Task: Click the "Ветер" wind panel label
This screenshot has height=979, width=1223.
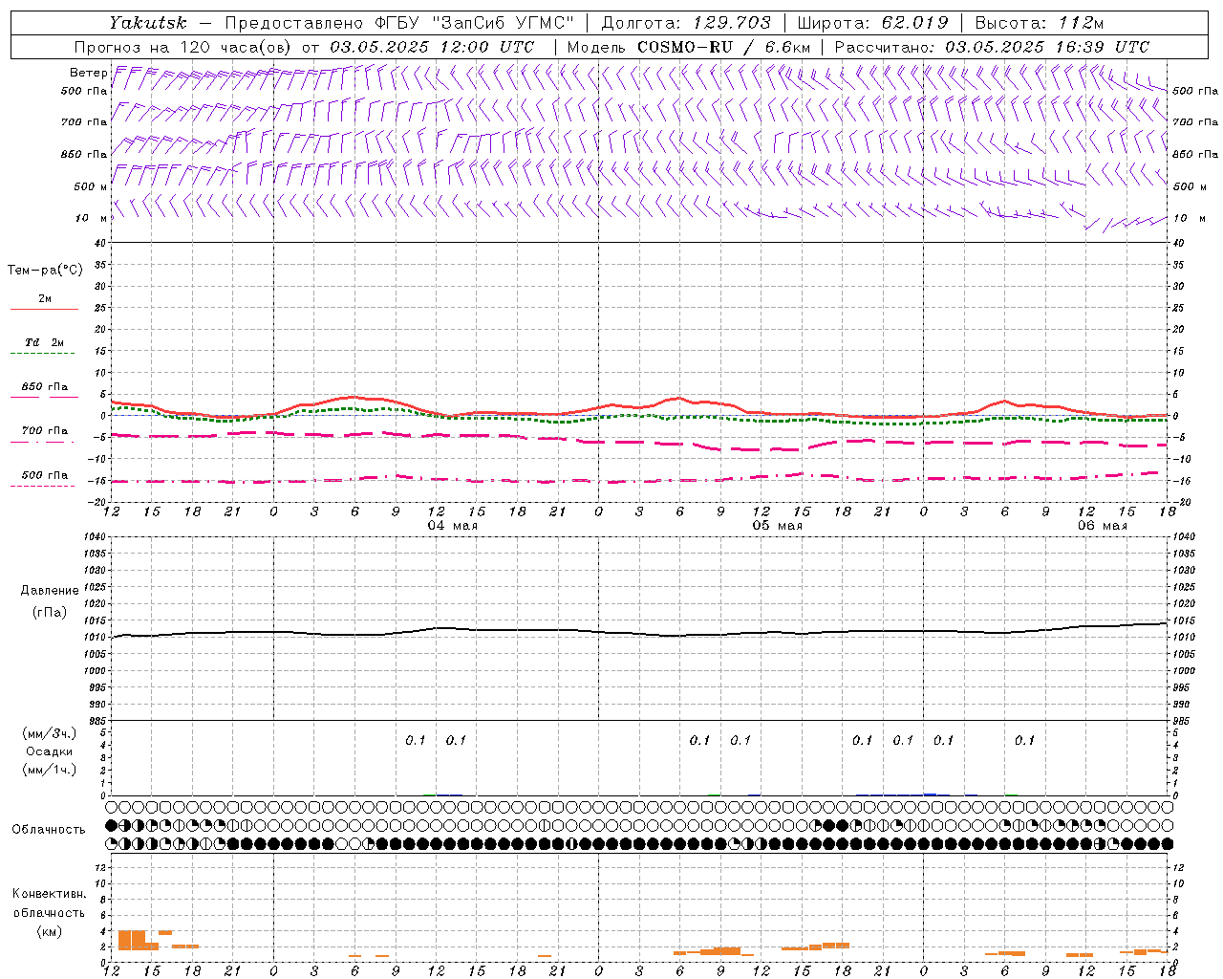Action: [x=89, y=73]
